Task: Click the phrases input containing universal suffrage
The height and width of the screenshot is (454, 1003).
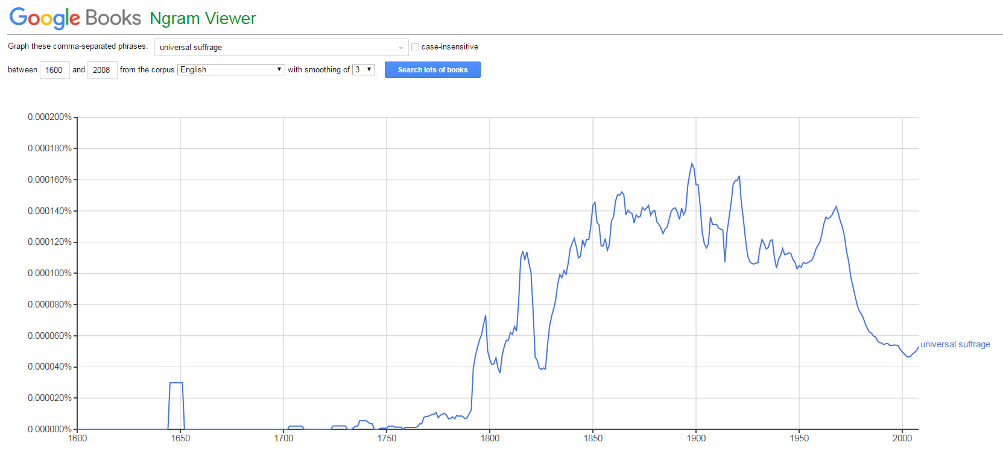Action: pos(274,47)
